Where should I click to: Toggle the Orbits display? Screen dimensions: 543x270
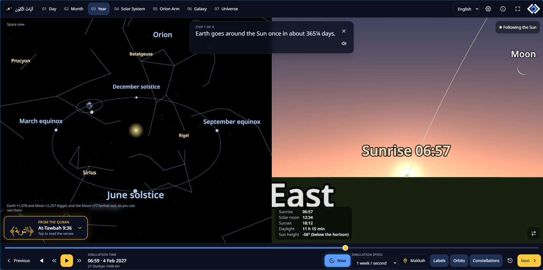tap(459, 260)
